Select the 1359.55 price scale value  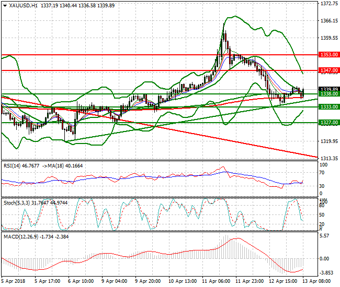pos(329,38)
